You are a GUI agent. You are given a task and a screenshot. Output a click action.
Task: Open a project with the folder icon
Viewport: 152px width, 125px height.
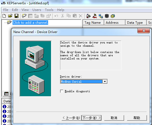10,16
